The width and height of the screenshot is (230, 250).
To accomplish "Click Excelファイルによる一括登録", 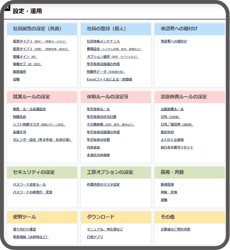I will 109,79.
